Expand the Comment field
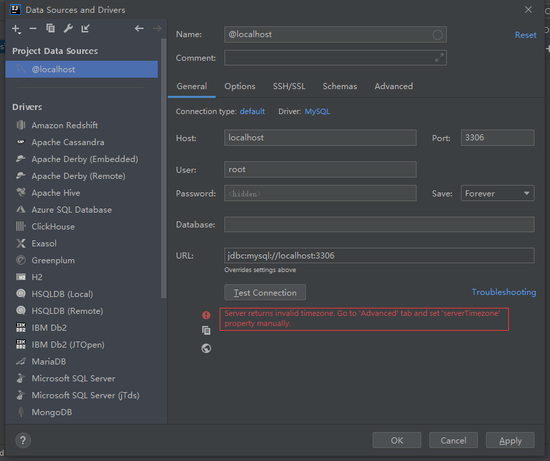550x461 pixels. [439, 58]
